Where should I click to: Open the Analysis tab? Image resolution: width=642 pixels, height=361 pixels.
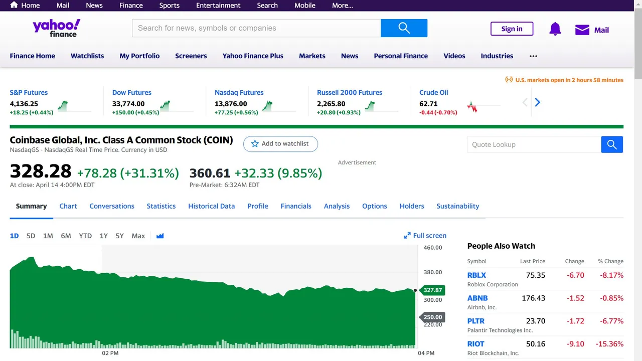point(337,206)
